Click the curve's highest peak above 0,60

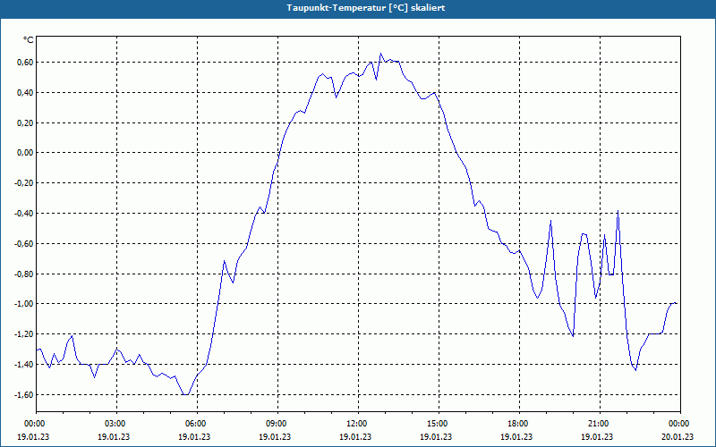(381, 54)
